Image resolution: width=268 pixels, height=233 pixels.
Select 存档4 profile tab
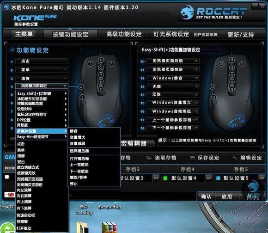pos(188,169)
